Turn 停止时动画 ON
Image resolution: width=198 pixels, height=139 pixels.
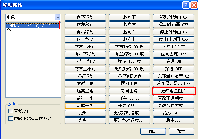coord(174,32)
